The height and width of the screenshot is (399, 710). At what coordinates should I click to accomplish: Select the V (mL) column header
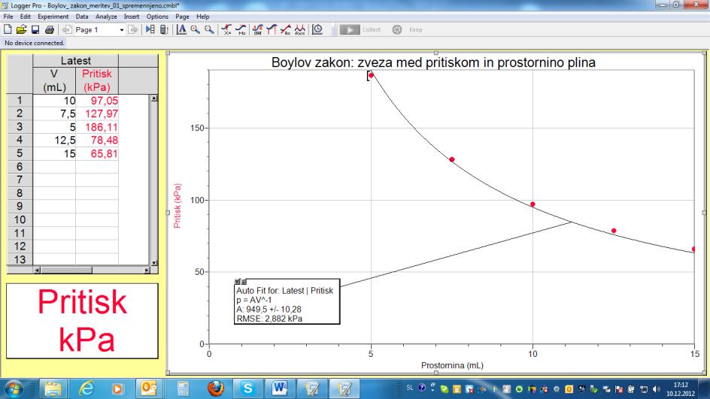[x=54, y=80]
